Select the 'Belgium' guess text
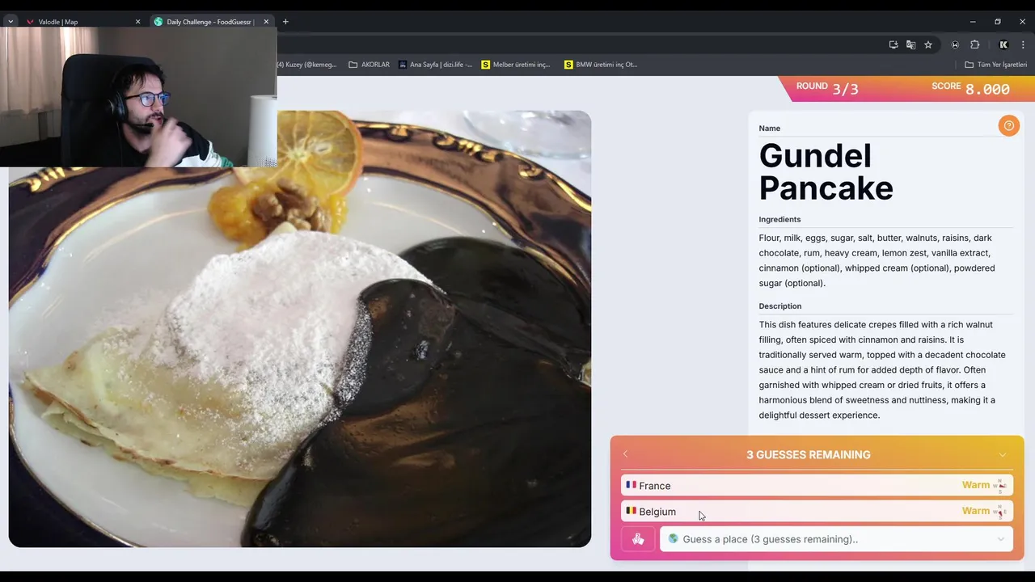The image size is (1035, 582). click(x=657, y=512)
